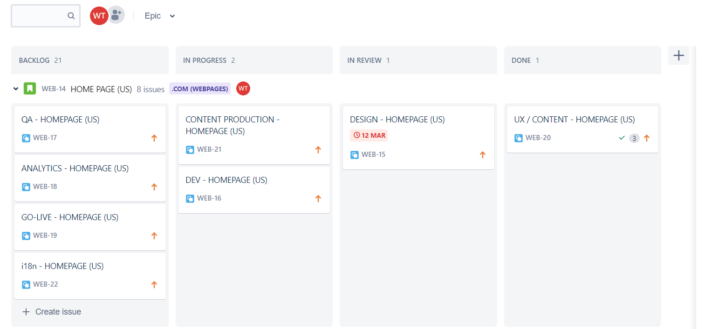The height and width of the screenshot is (329, 704).
Task: Click the plus icon to add column
Action: click(x=678, y=55)
